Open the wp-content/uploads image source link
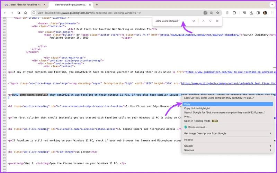 pyautogui.click(x=229, y=83)
